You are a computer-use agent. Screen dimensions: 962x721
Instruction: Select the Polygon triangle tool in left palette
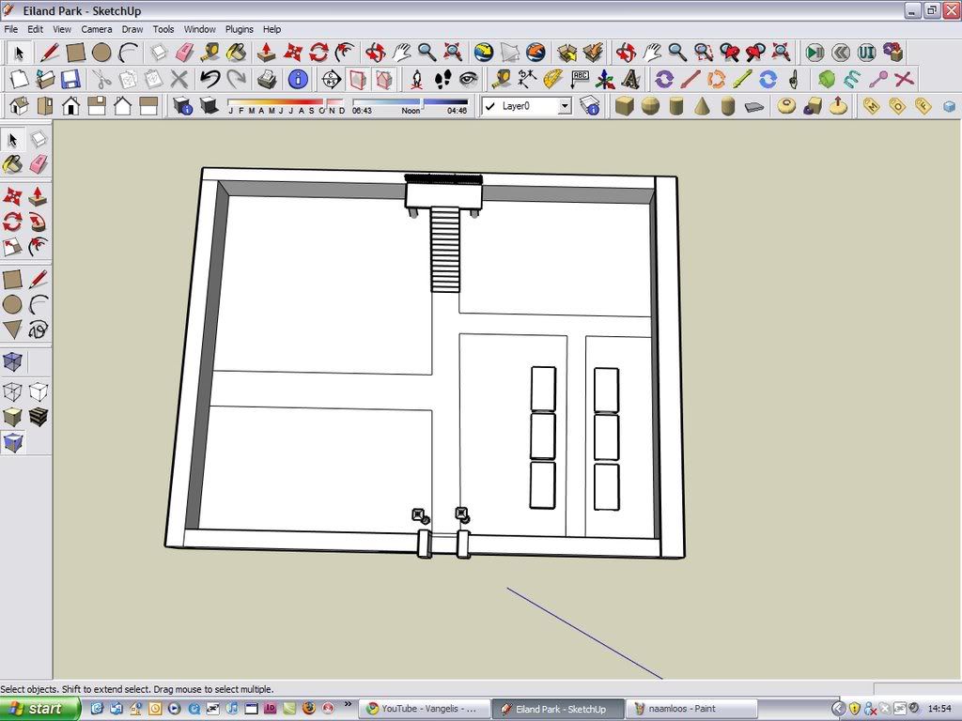[12, 330]
